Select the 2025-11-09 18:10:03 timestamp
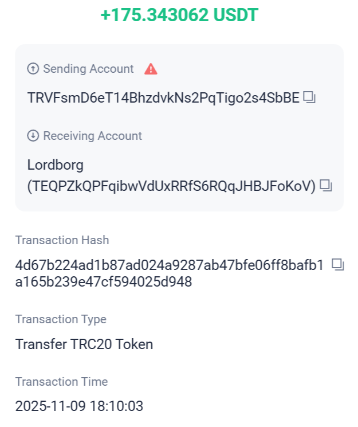 (79, 406)
